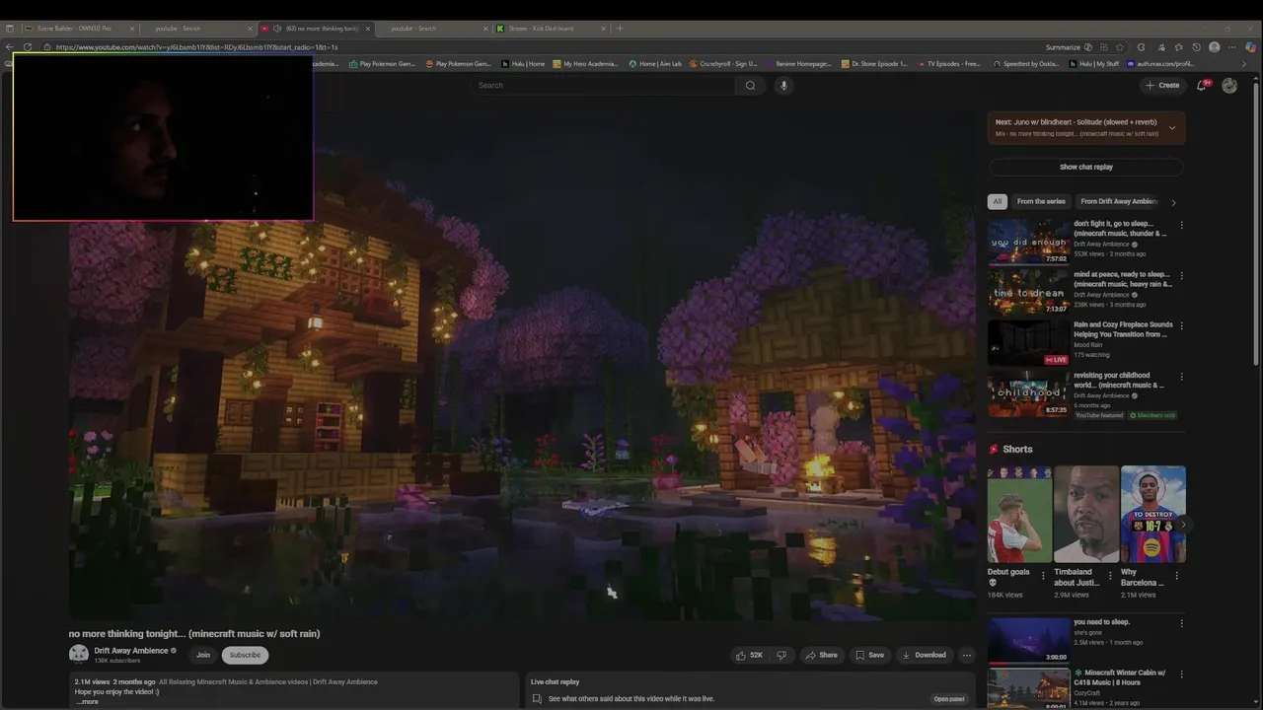Save video to playlist
Image resolution: width=1263 pixels, height=710 pixels.
tap(869, 655)
